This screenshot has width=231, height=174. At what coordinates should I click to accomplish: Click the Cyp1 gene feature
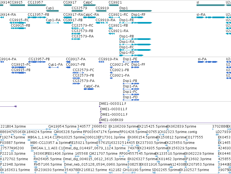click(x=52, y=11)
